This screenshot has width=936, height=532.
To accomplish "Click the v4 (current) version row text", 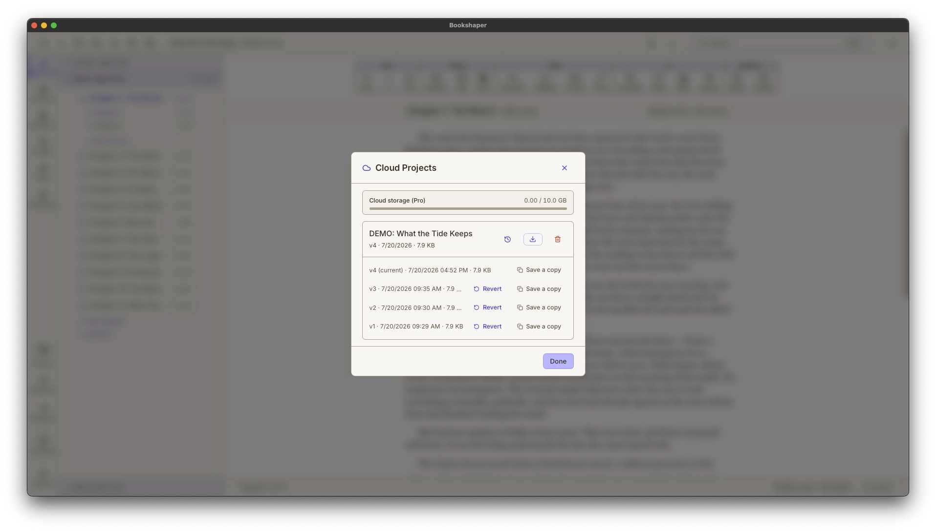I will point(430,270).
